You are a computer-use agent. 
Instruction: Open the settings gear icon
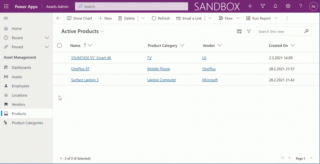[288, 6]
